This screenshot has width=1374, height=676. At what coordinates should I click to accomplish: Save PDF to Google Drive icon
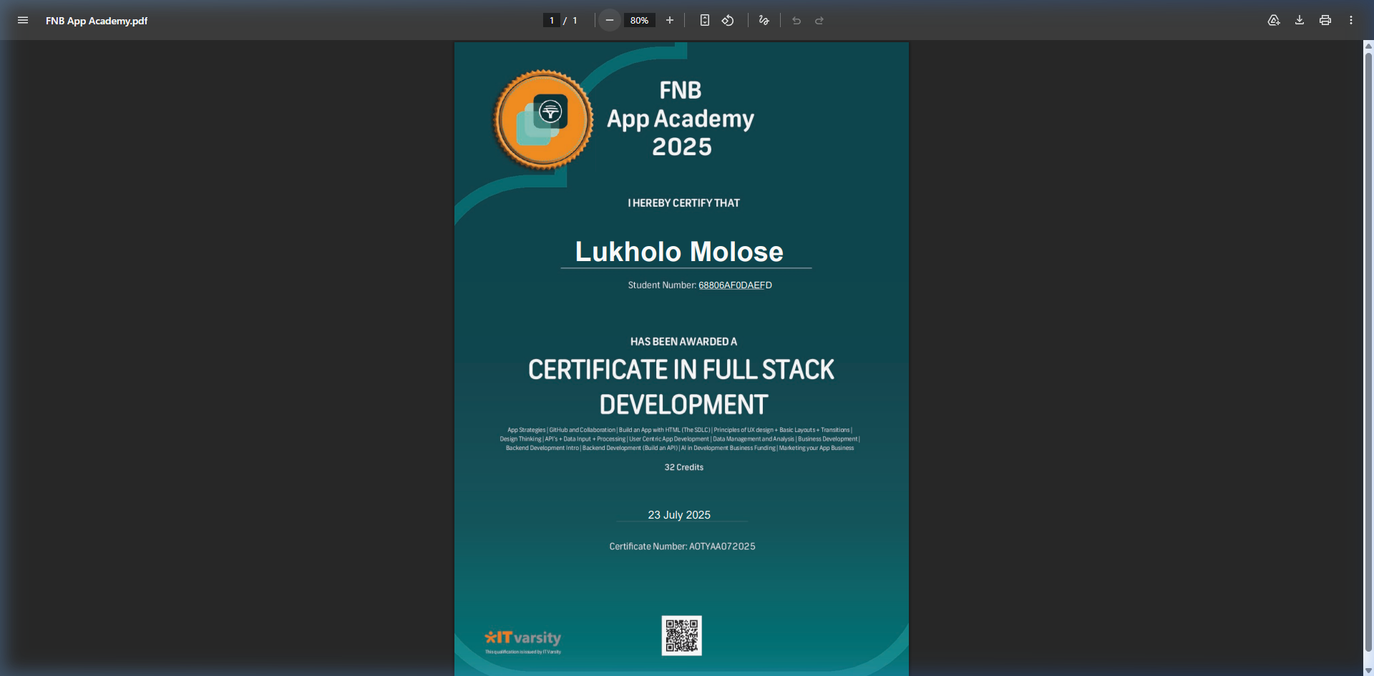coord(1274,20)
